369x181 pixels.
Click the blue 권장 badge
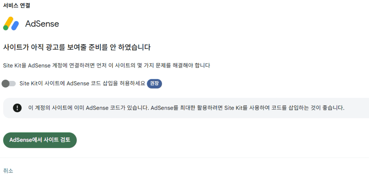154,84
